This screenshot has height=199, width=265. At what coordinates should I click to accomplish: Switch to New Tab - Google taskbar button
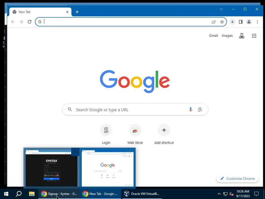tap(100, 194)
